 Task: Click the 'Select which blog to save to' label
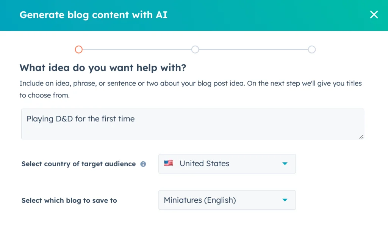point(69,200)
